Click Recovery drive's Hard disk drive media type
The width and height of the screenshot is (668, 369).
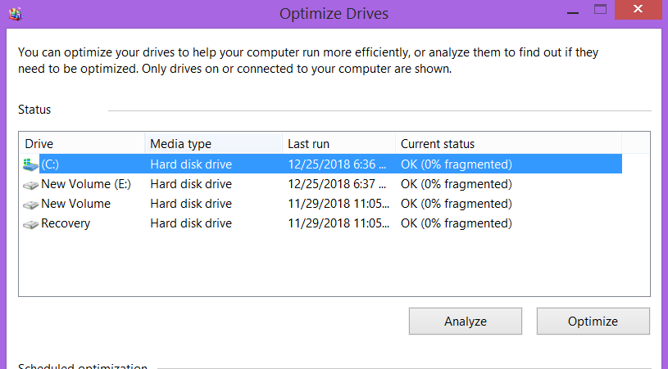[x=191, y=223]
